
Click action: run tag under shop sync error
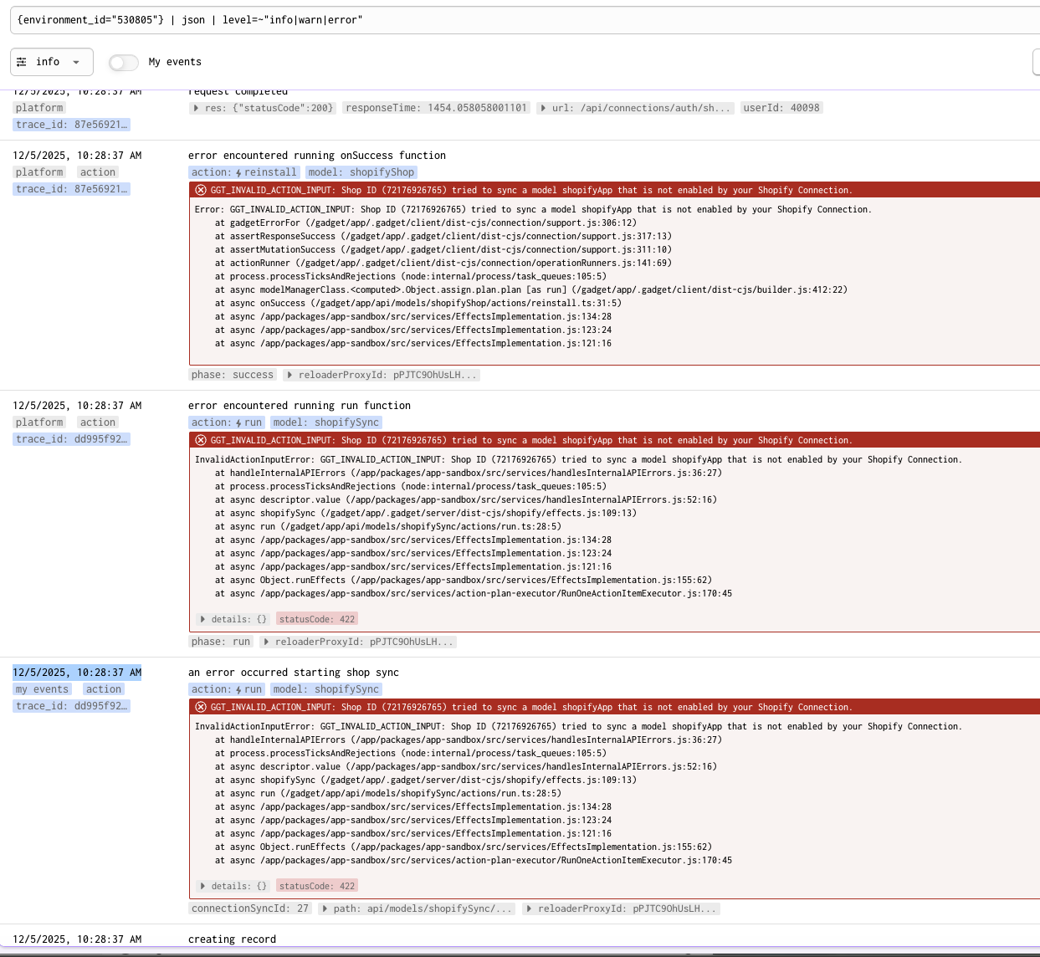coord(227,689)
